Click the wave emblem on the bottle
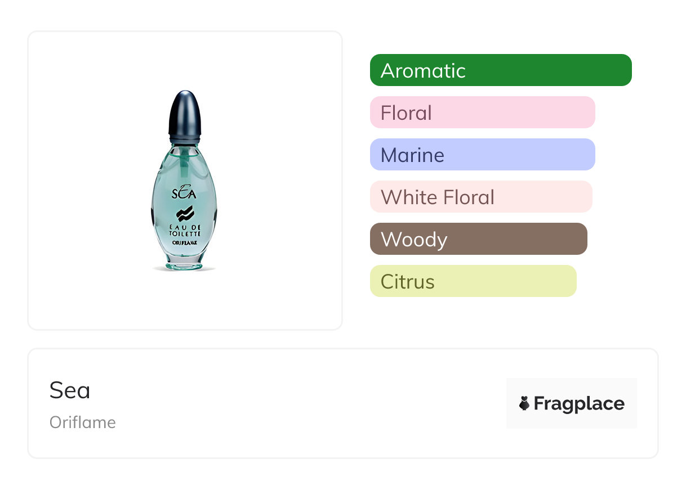The image size is (686, 486). (185, 214)
